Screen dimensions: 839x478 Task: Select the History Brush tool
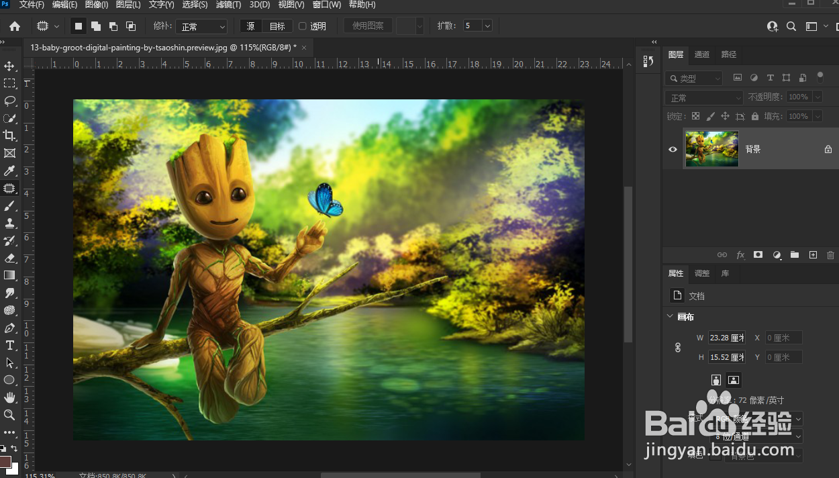click(x=9, y=240)
